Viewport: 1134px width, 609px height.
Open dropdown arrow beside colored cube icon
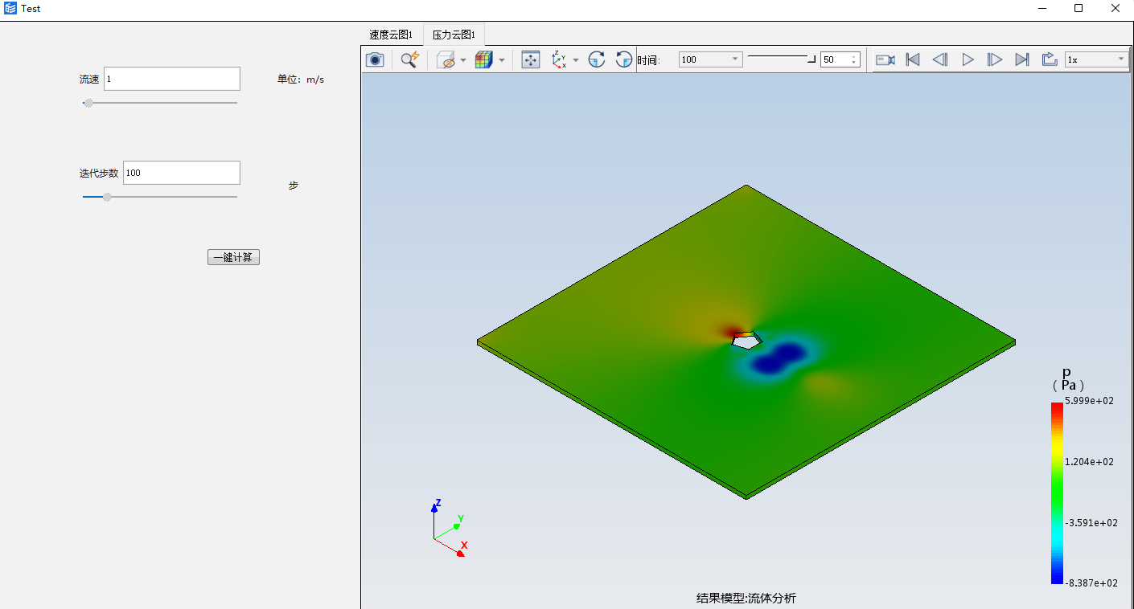(x=502, y=60)
